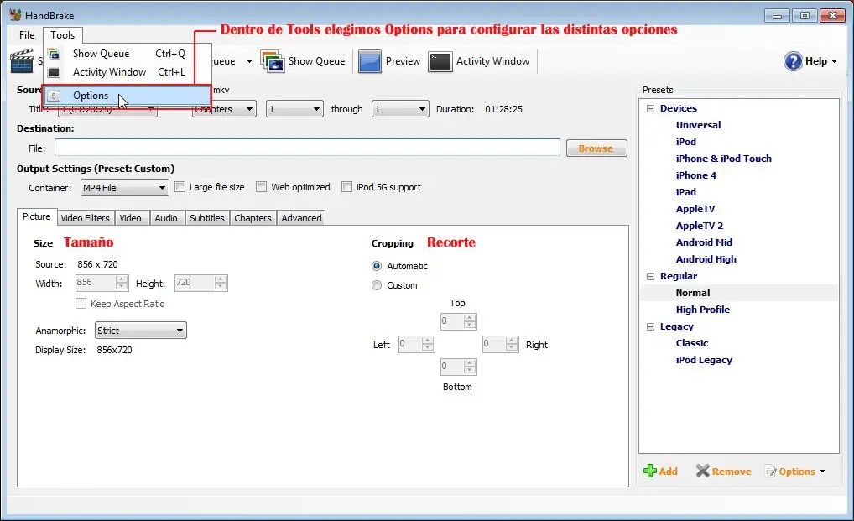The height and width of the screenshot is (521, 854).
Task: Switch to the Subtitles tab
Action: point(207,218)
